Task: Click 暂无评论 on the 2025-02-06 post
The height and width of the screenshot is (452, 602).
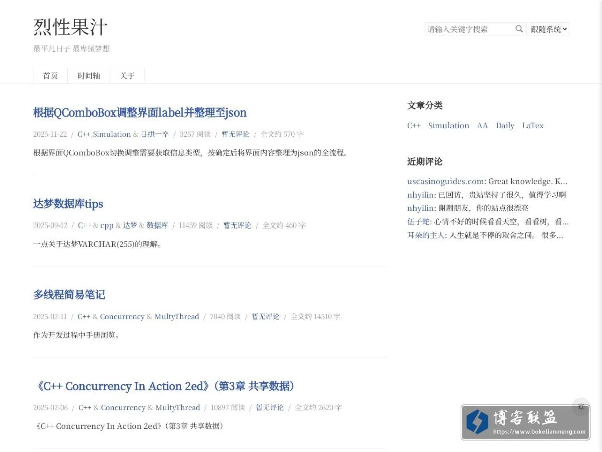Action: [x=270, y=408]
